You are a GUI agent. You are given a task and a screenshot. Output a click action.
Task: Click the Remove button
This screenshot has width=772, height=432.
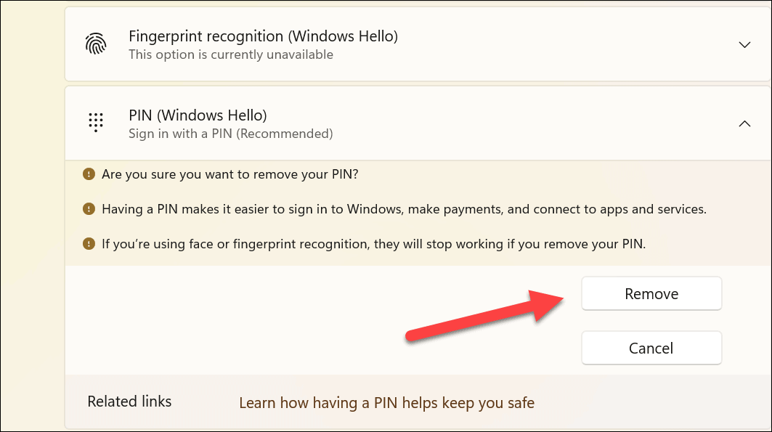[x=651, y=293]
